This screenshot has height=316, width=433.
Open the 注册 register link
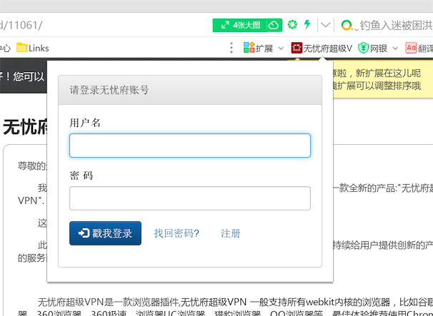(231, 233)
